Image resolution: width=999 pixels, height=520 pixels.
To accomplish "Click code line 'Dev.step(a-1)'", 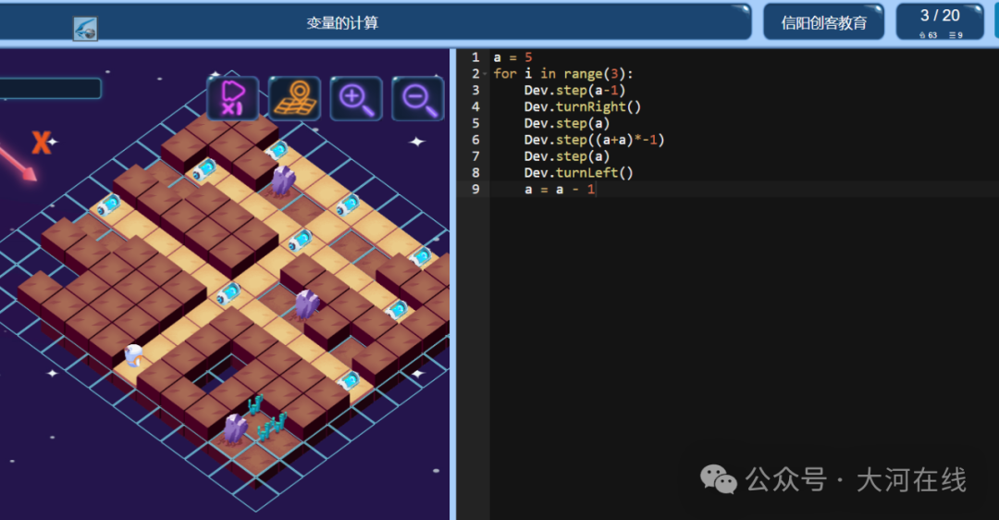I will (x=574, y=91).
